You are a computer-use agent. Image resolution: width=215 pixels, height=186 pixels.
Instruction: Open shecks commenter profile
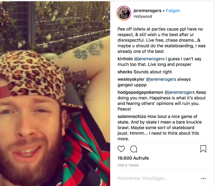click(x=125, y=72)
